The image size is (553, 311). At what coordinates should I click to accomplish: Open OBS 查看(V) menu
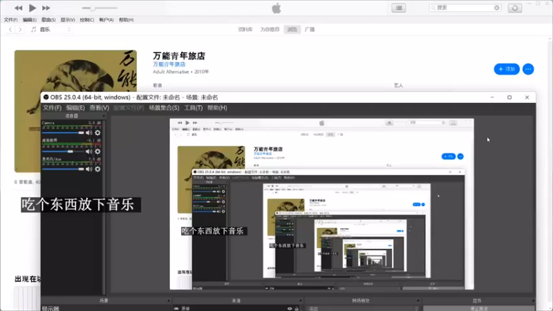coord(99,108)
